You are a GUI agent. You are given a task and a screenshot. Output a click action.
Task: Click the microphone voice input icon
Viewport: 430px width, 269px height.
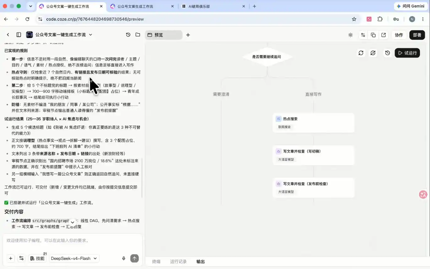[124, 258]
